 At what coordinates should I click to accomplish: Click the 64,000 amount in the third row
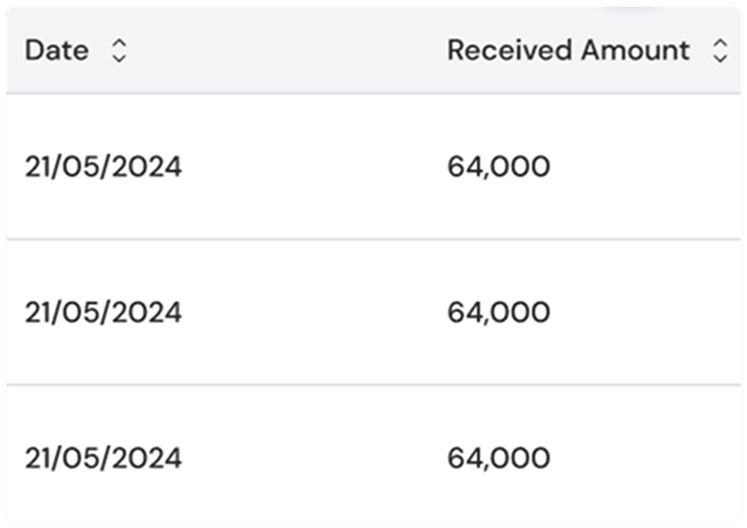pos(499,459)
